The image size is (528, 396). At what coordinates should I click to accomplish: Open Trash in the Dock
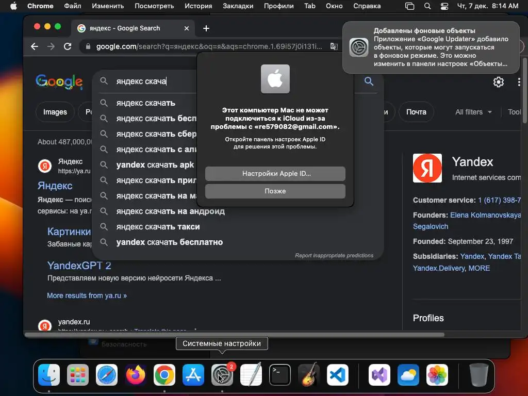(x=479, y=375)
